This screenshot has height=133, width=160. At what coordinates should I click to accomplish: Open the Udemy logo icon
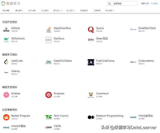pos(6,73)
